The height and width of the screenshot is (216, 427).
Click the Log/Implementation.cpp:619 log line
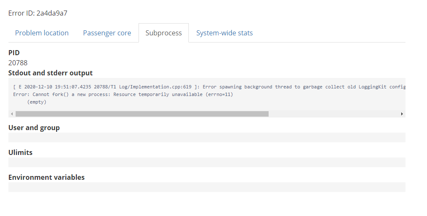coord(209,87)
